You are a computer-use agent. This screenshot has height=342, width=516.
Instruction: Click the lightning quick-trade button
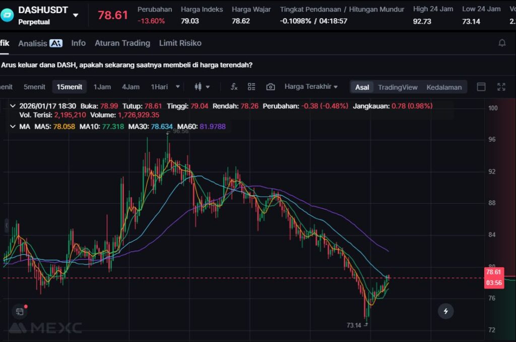pyautogui.click(x=445, y=311)
